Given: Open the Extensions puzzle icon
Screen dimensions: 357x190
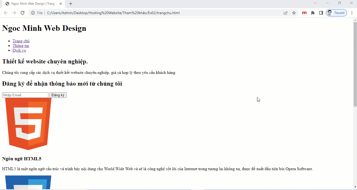Looking at the screenshot, I should [x=313, y=13].
